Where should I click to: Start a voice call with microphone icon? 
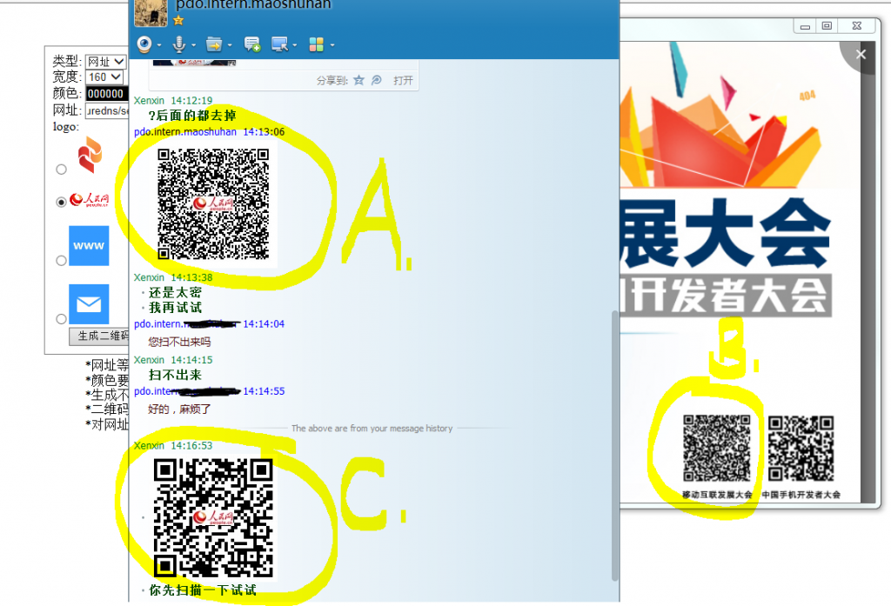click(178, 44)
